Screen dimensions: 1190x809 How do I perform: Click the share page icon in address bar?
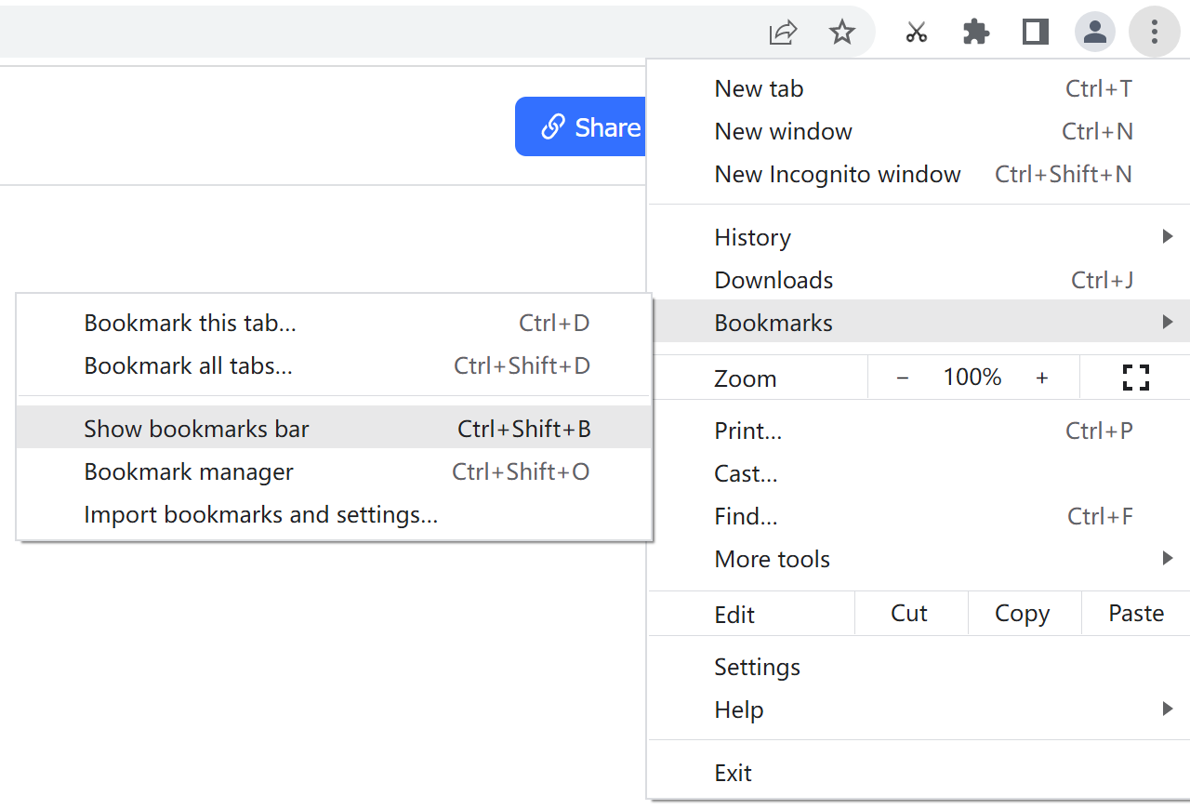(783, 33)
